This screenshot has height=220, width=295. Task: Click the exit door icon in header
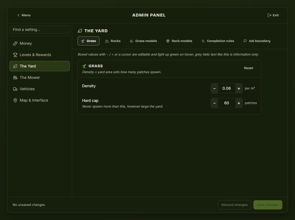click(x=269, y=15)
